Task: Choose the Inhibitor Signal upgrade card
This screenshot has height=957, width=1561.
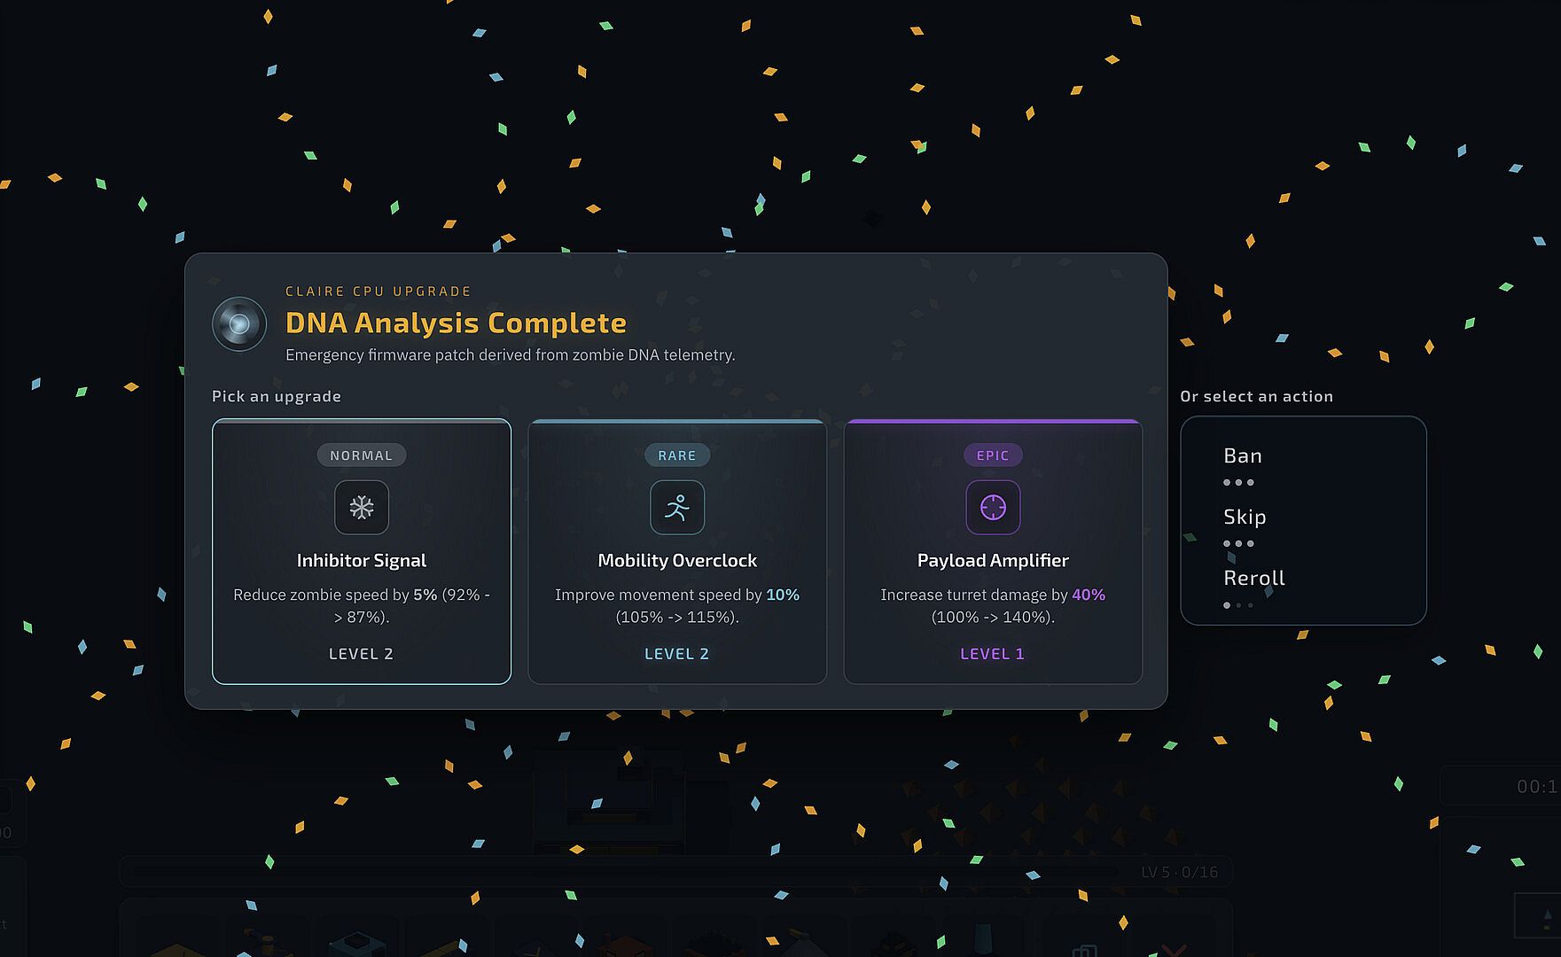Action: tap(362, 551)
